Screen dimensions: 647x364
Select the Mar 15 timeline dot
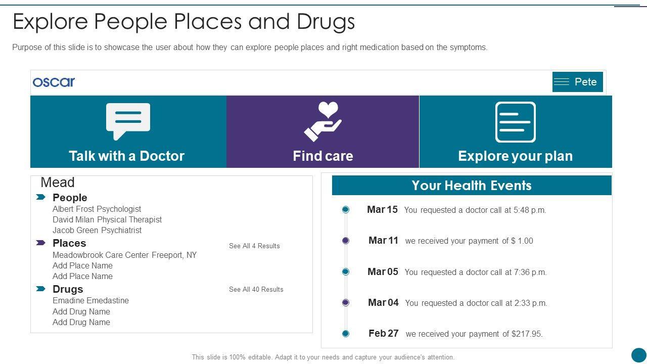(x=346, y=210)
